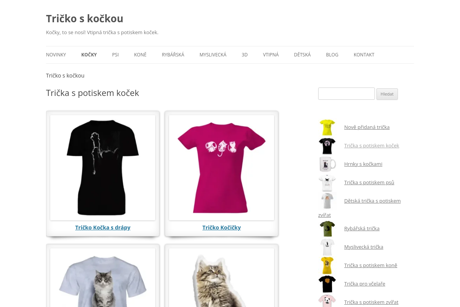This screenshot has height=307, width=460.
Task: Open the Tričko Kočka s drápy link
Action: (103, 228)
